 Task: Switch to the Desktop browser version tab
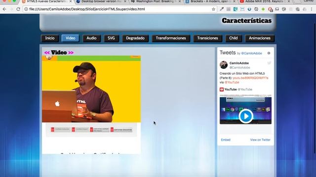pyautogui.click(x=101, y=1)
